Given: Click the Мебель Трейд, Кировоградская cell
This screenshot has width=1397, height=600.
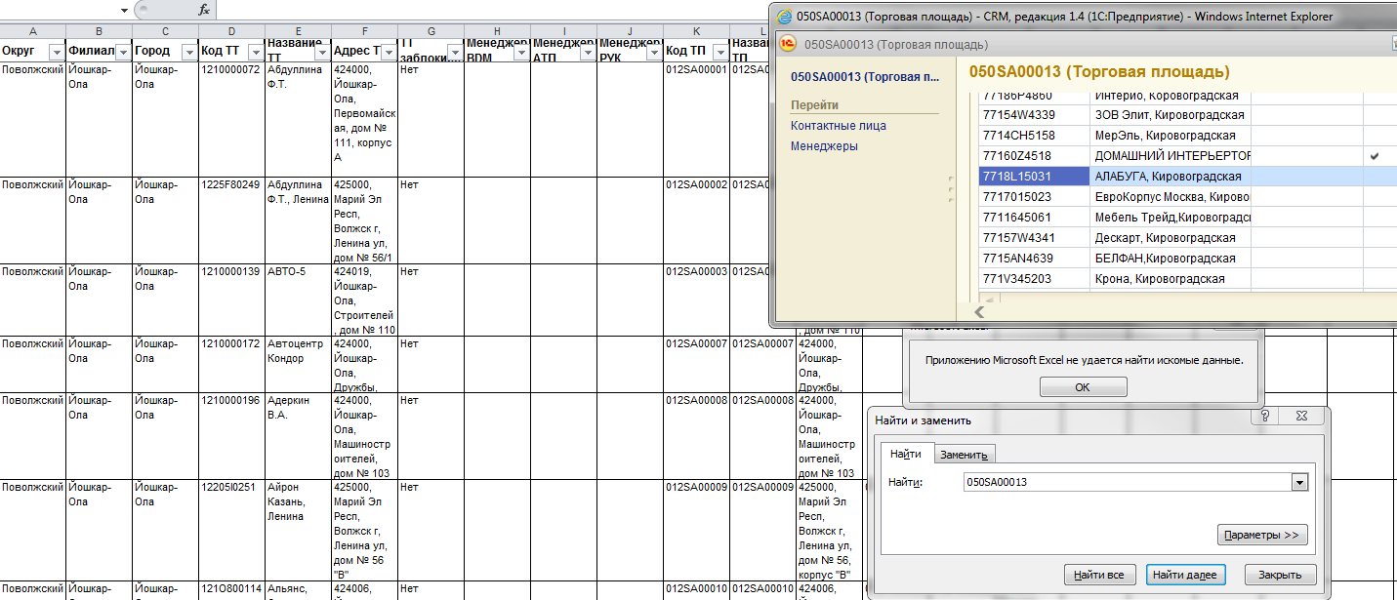Looking at the screenshot, I should 1170,218.
